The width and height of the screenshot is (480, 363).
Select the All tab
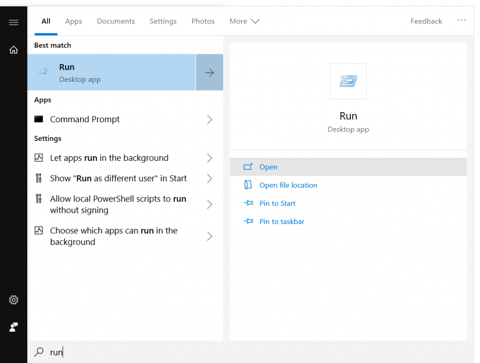(46, 21)
